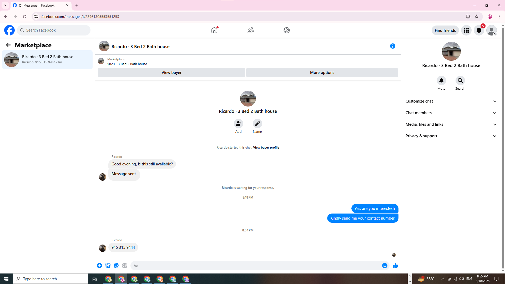The height and width of the screenshot is (284, 505).
Task: Close the Messenger browser tab
Action: coord(67,5)
